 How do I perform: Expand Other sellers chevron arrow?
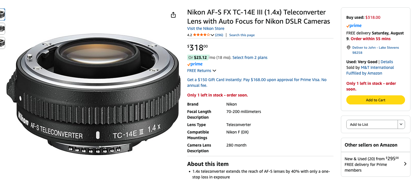tap(405, 164)
